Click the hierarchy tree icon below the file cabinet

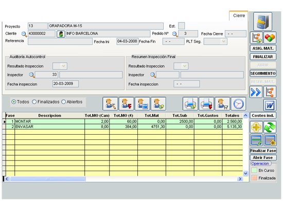pos(256,38)
